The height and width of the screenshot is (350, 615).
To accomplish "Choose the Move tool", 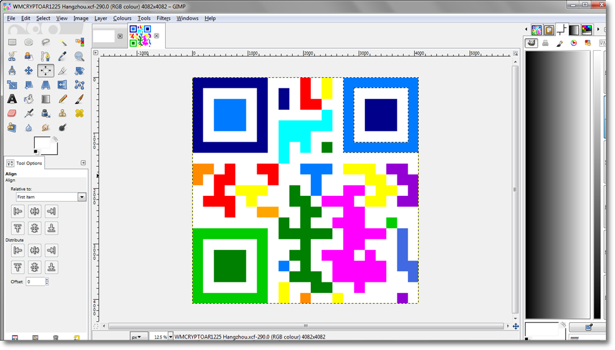I will tap(28, 71).
